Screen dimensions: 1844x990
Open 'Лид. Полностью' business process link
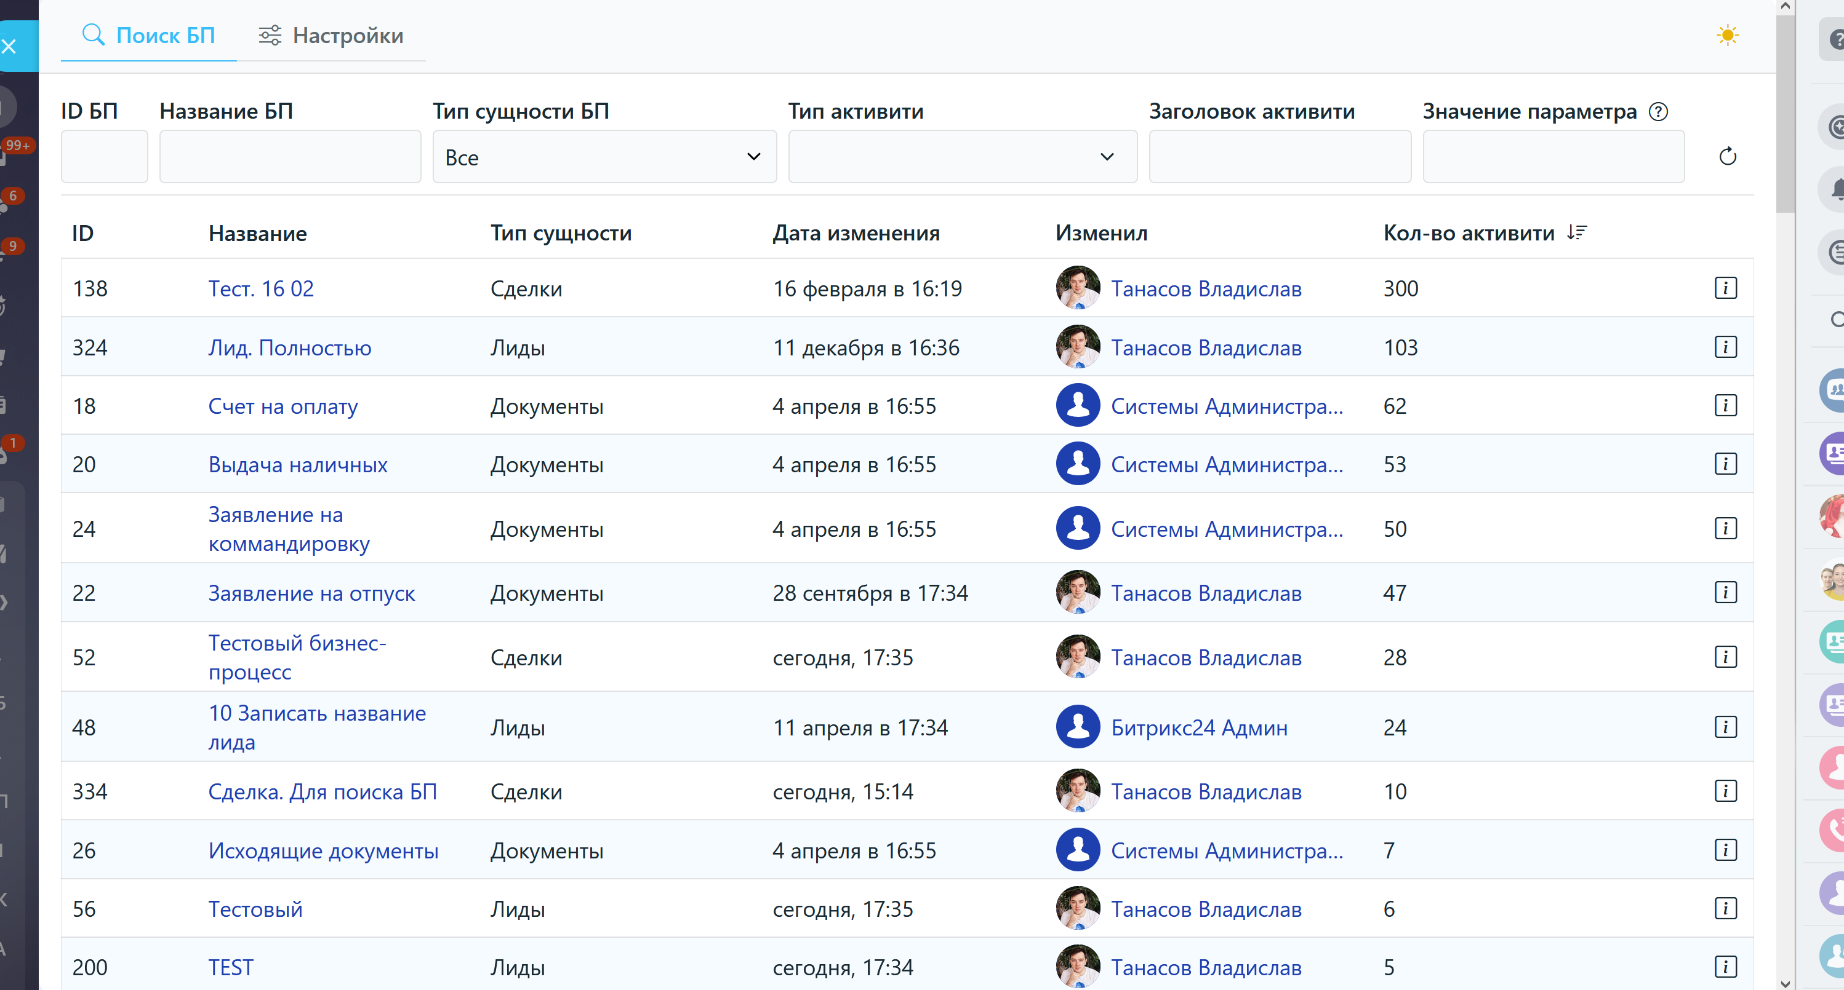coord(289,347)
